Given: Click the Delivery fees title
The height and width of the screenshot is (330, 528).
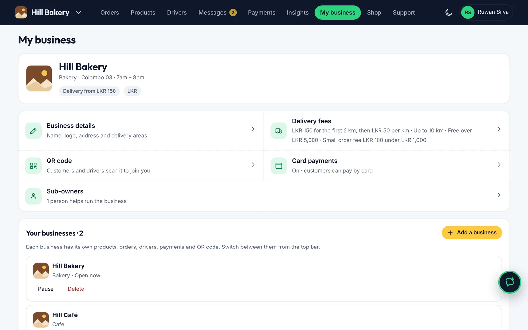Looking at the screenshot, I should (x=312, y=121).
